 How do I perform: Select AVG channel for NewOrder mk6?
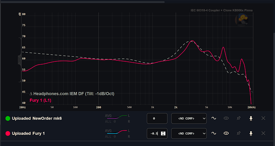point(108,116)
